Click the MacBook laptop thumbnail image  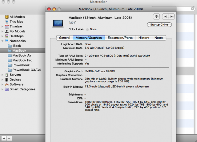(58, 24)
